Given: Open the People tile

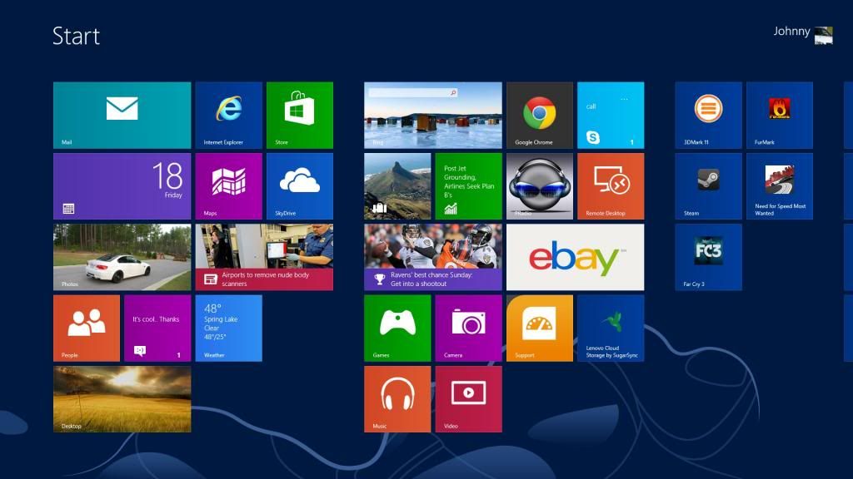Looking at the screenshot, I should 87,328.
